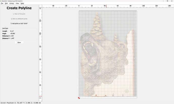
Task: Click the red-white origin marker on the canvas
Action: [79, 98]
